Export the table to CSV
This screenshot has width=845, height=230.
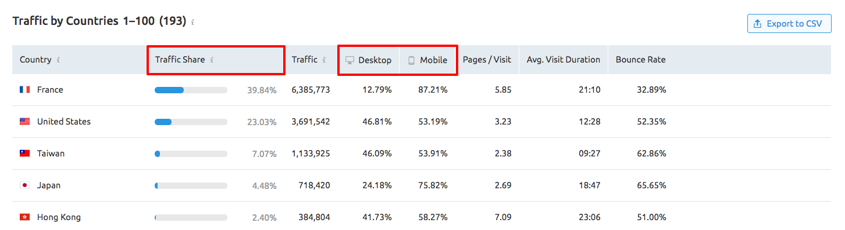[789, 24]
